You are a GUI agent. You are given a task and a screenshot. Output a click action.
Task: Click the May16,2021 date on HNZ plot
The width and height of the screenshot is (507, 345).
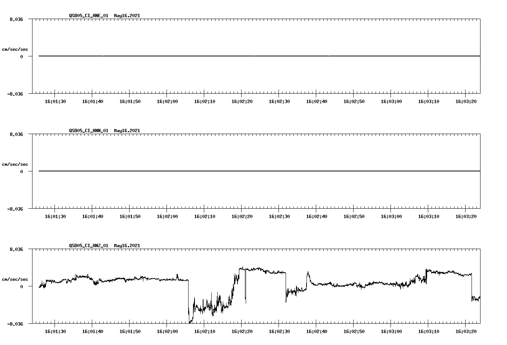127,246
